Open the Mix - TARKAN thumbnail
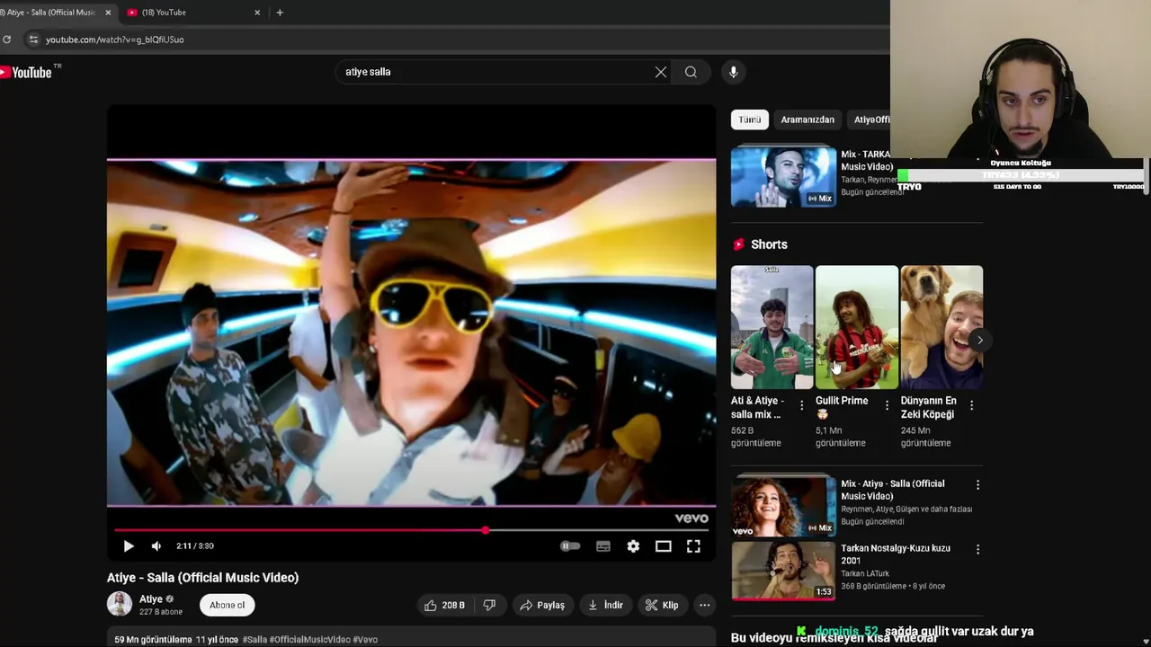 pos(783,177)
